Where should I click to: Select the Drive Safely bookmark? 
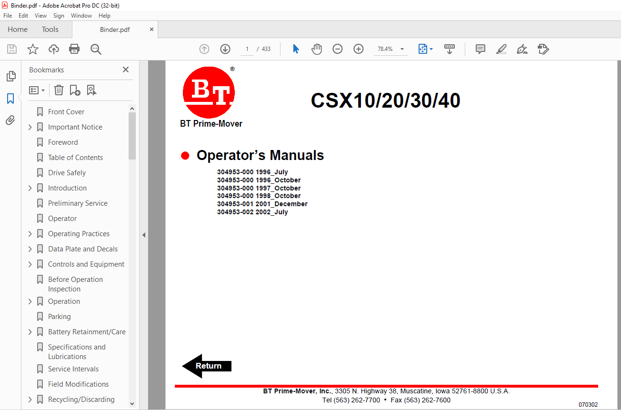point(67,173)
